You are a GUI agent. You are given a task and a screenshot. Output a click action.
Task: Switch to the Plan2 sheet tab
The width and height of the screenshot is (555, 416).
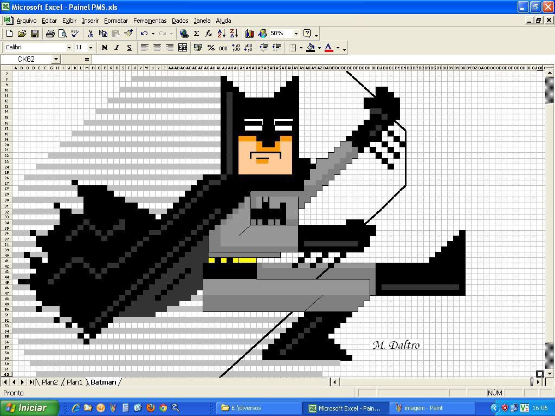(x=49, y=382)
